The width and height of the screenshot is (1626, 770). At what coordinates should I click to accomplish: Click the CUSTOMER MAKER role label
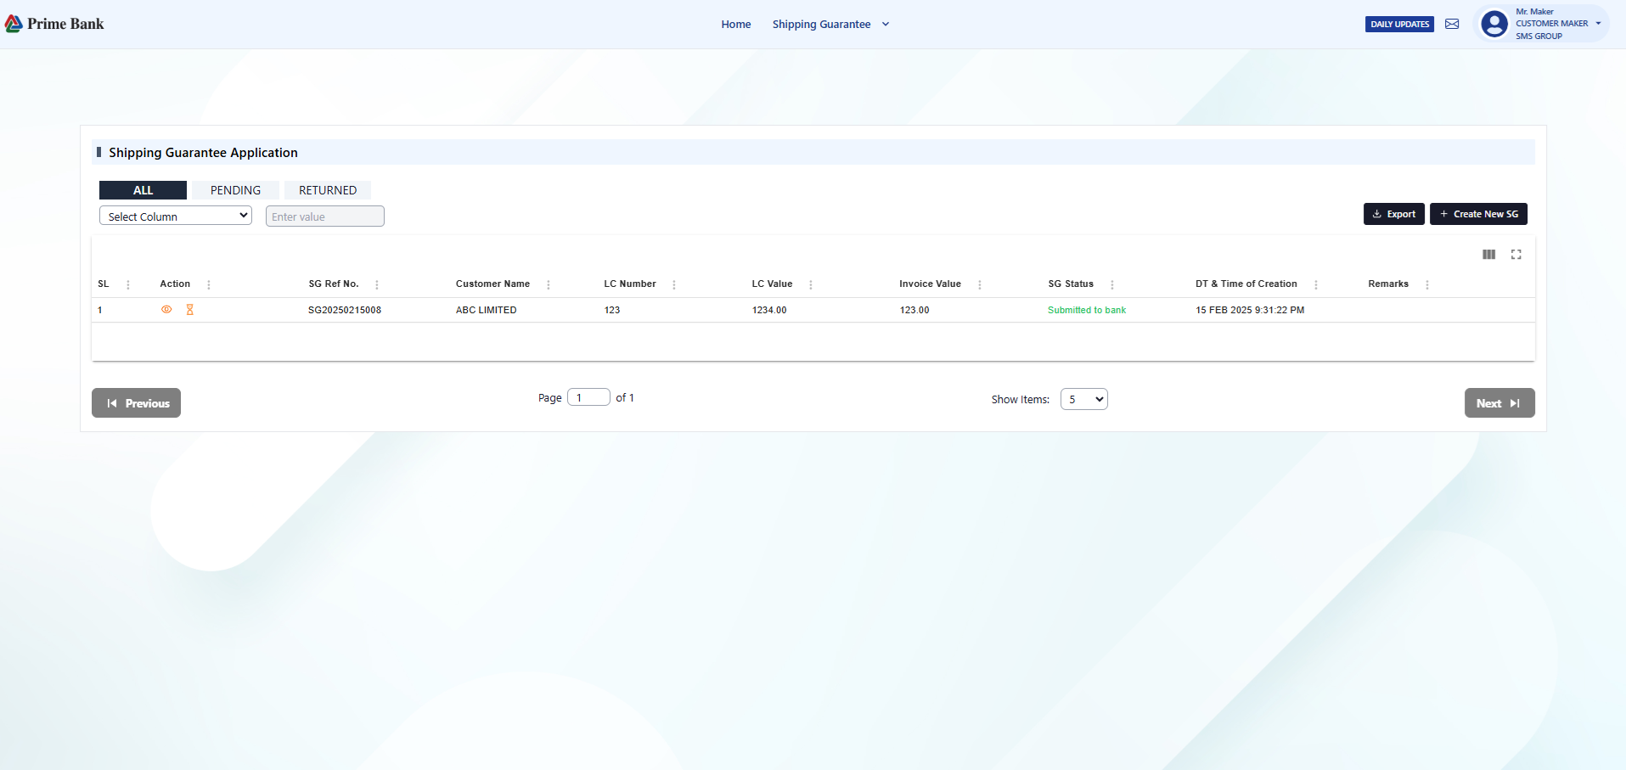[1551, 24]
